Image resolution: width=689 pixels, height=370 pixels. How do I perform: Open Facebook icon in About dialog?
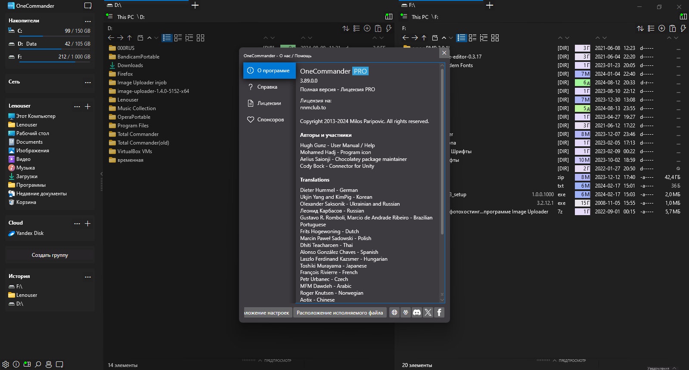tap(439, 312)
